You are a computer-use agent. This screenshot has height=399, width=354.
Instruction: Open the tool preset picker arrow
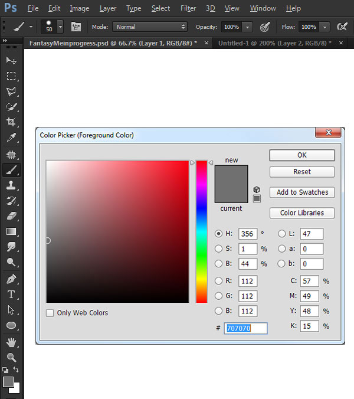31,27
